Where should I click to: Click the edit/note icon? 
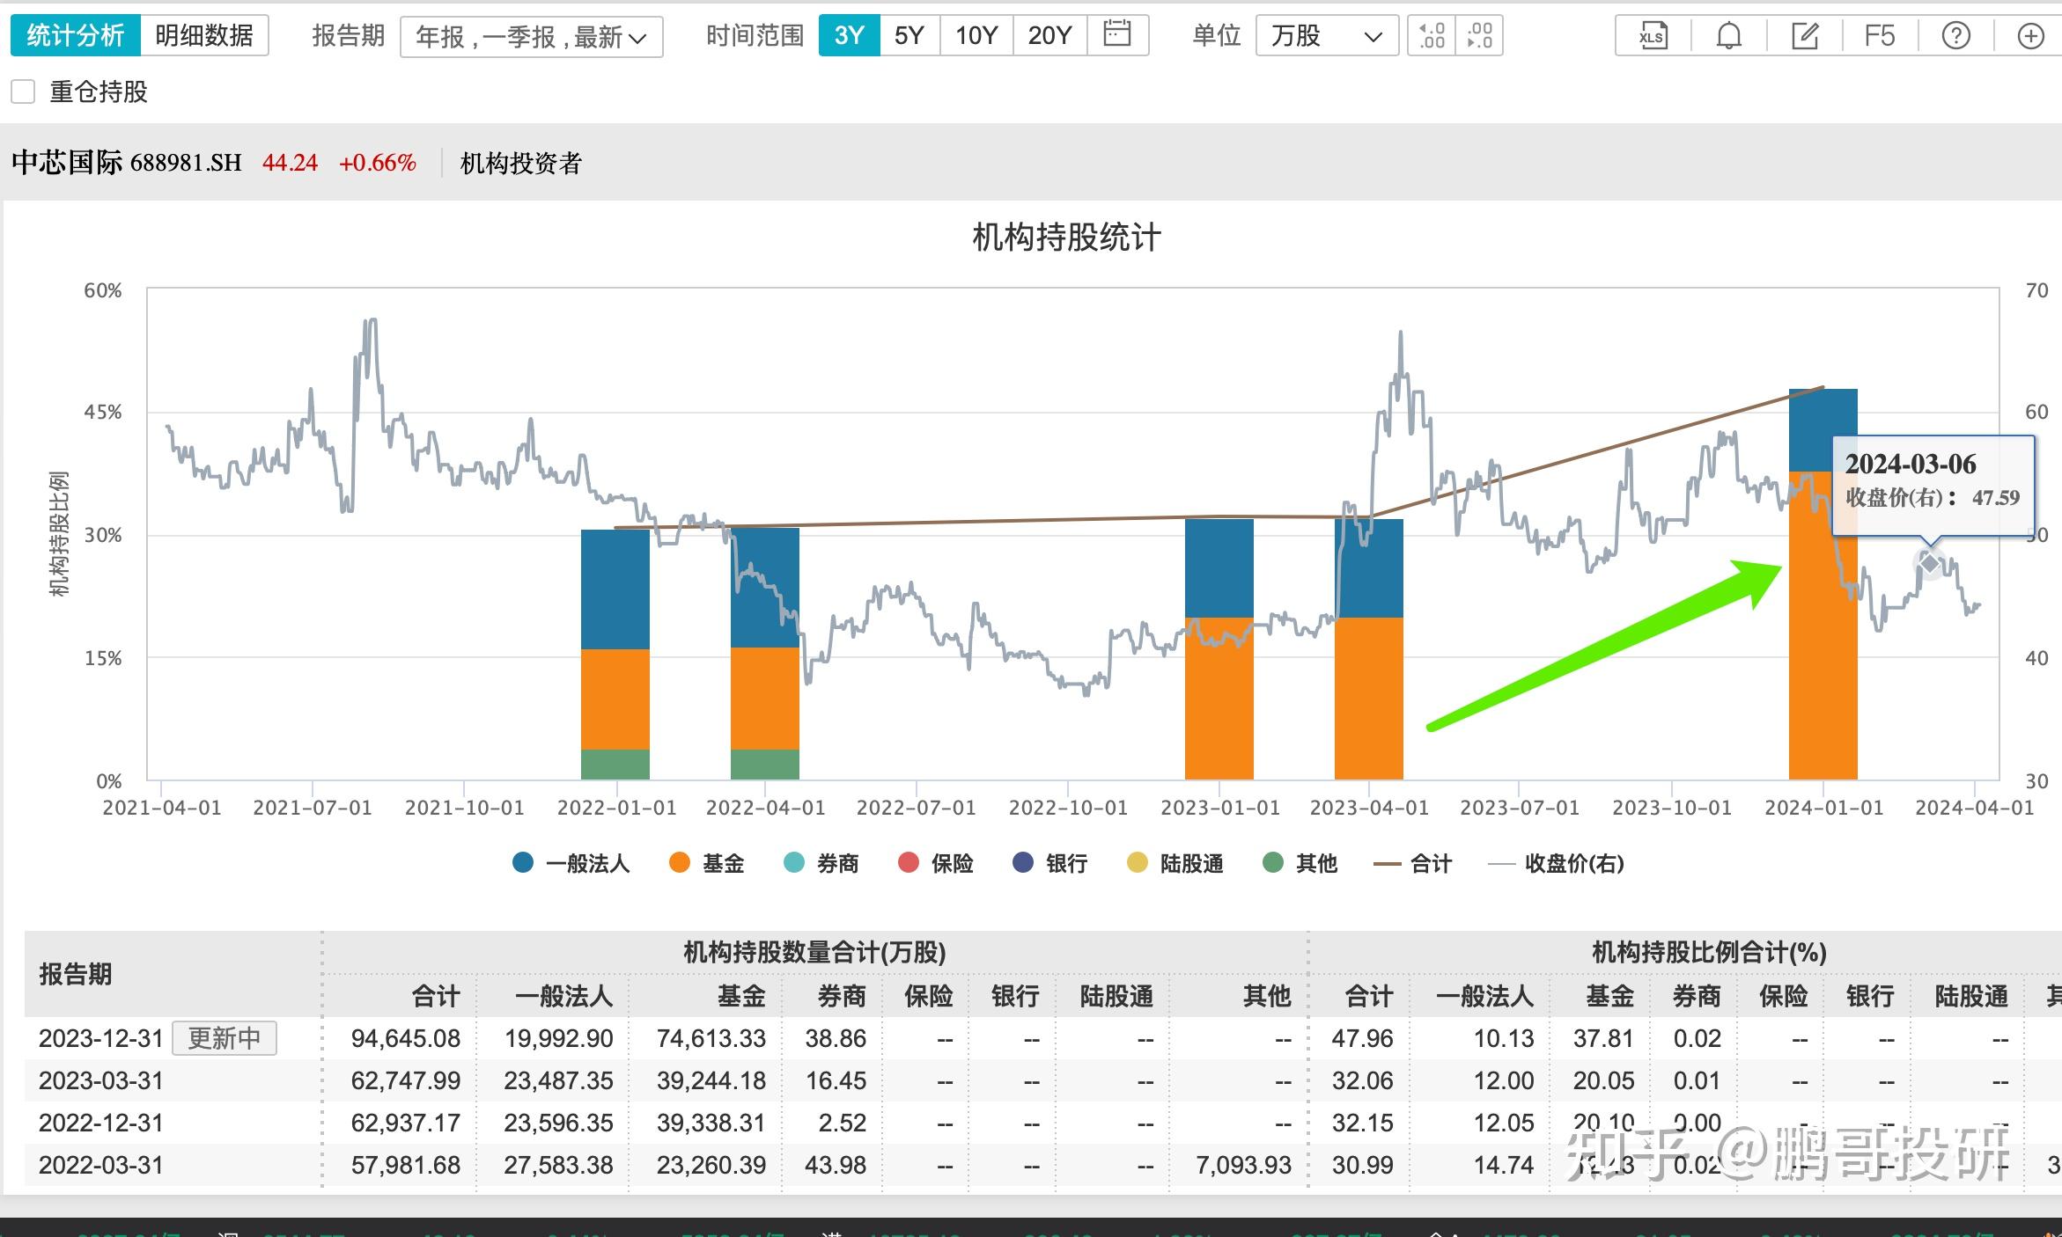tap(1804, 35)
